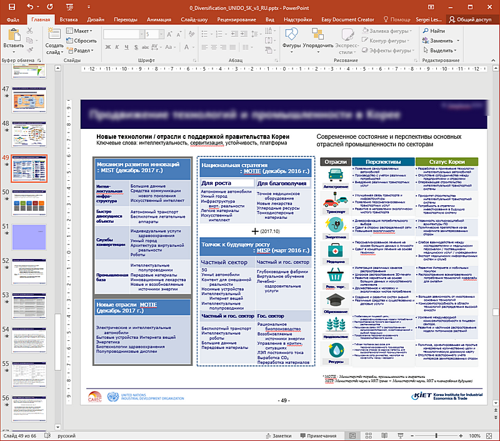500x441 pixels.
Task: Redo the last action in quick access toolbar
Action: click(x=50, y=7)
